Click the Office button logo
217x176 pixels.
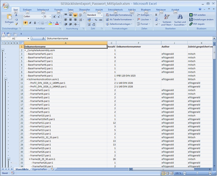coord(5,6)
